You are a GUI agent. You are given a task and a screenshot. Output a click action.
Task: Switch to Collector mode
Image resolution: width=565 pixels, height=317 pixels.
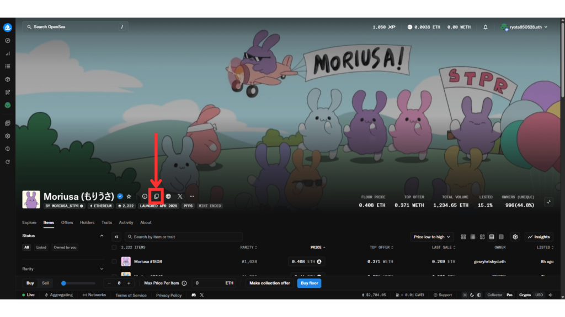494,295
